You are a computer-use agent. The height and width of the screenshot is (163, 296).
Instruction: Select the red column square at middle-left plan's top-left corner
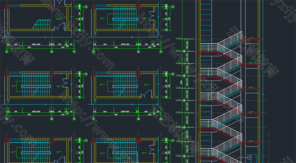[x=6, y=74]
